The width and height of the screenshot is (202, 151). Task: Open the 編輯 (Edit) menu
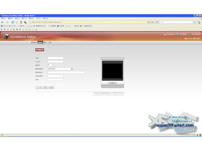[10, 18]
